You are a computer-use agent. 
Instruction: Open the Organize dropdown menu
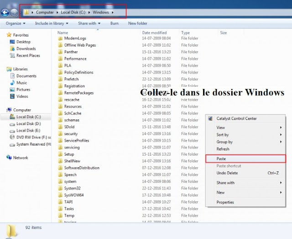tap(16, 23)
